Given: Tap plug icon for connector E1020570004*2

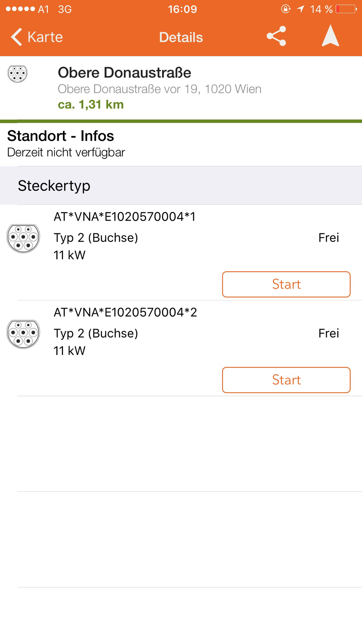Looking at the screenshot, I should [23, 334].
